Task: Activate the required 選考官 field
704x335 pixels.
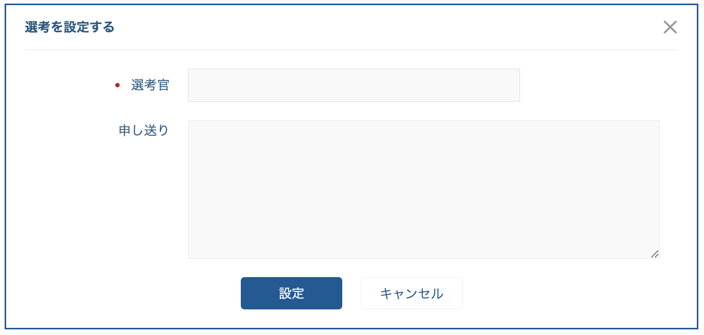Action: tap(354, 86)
